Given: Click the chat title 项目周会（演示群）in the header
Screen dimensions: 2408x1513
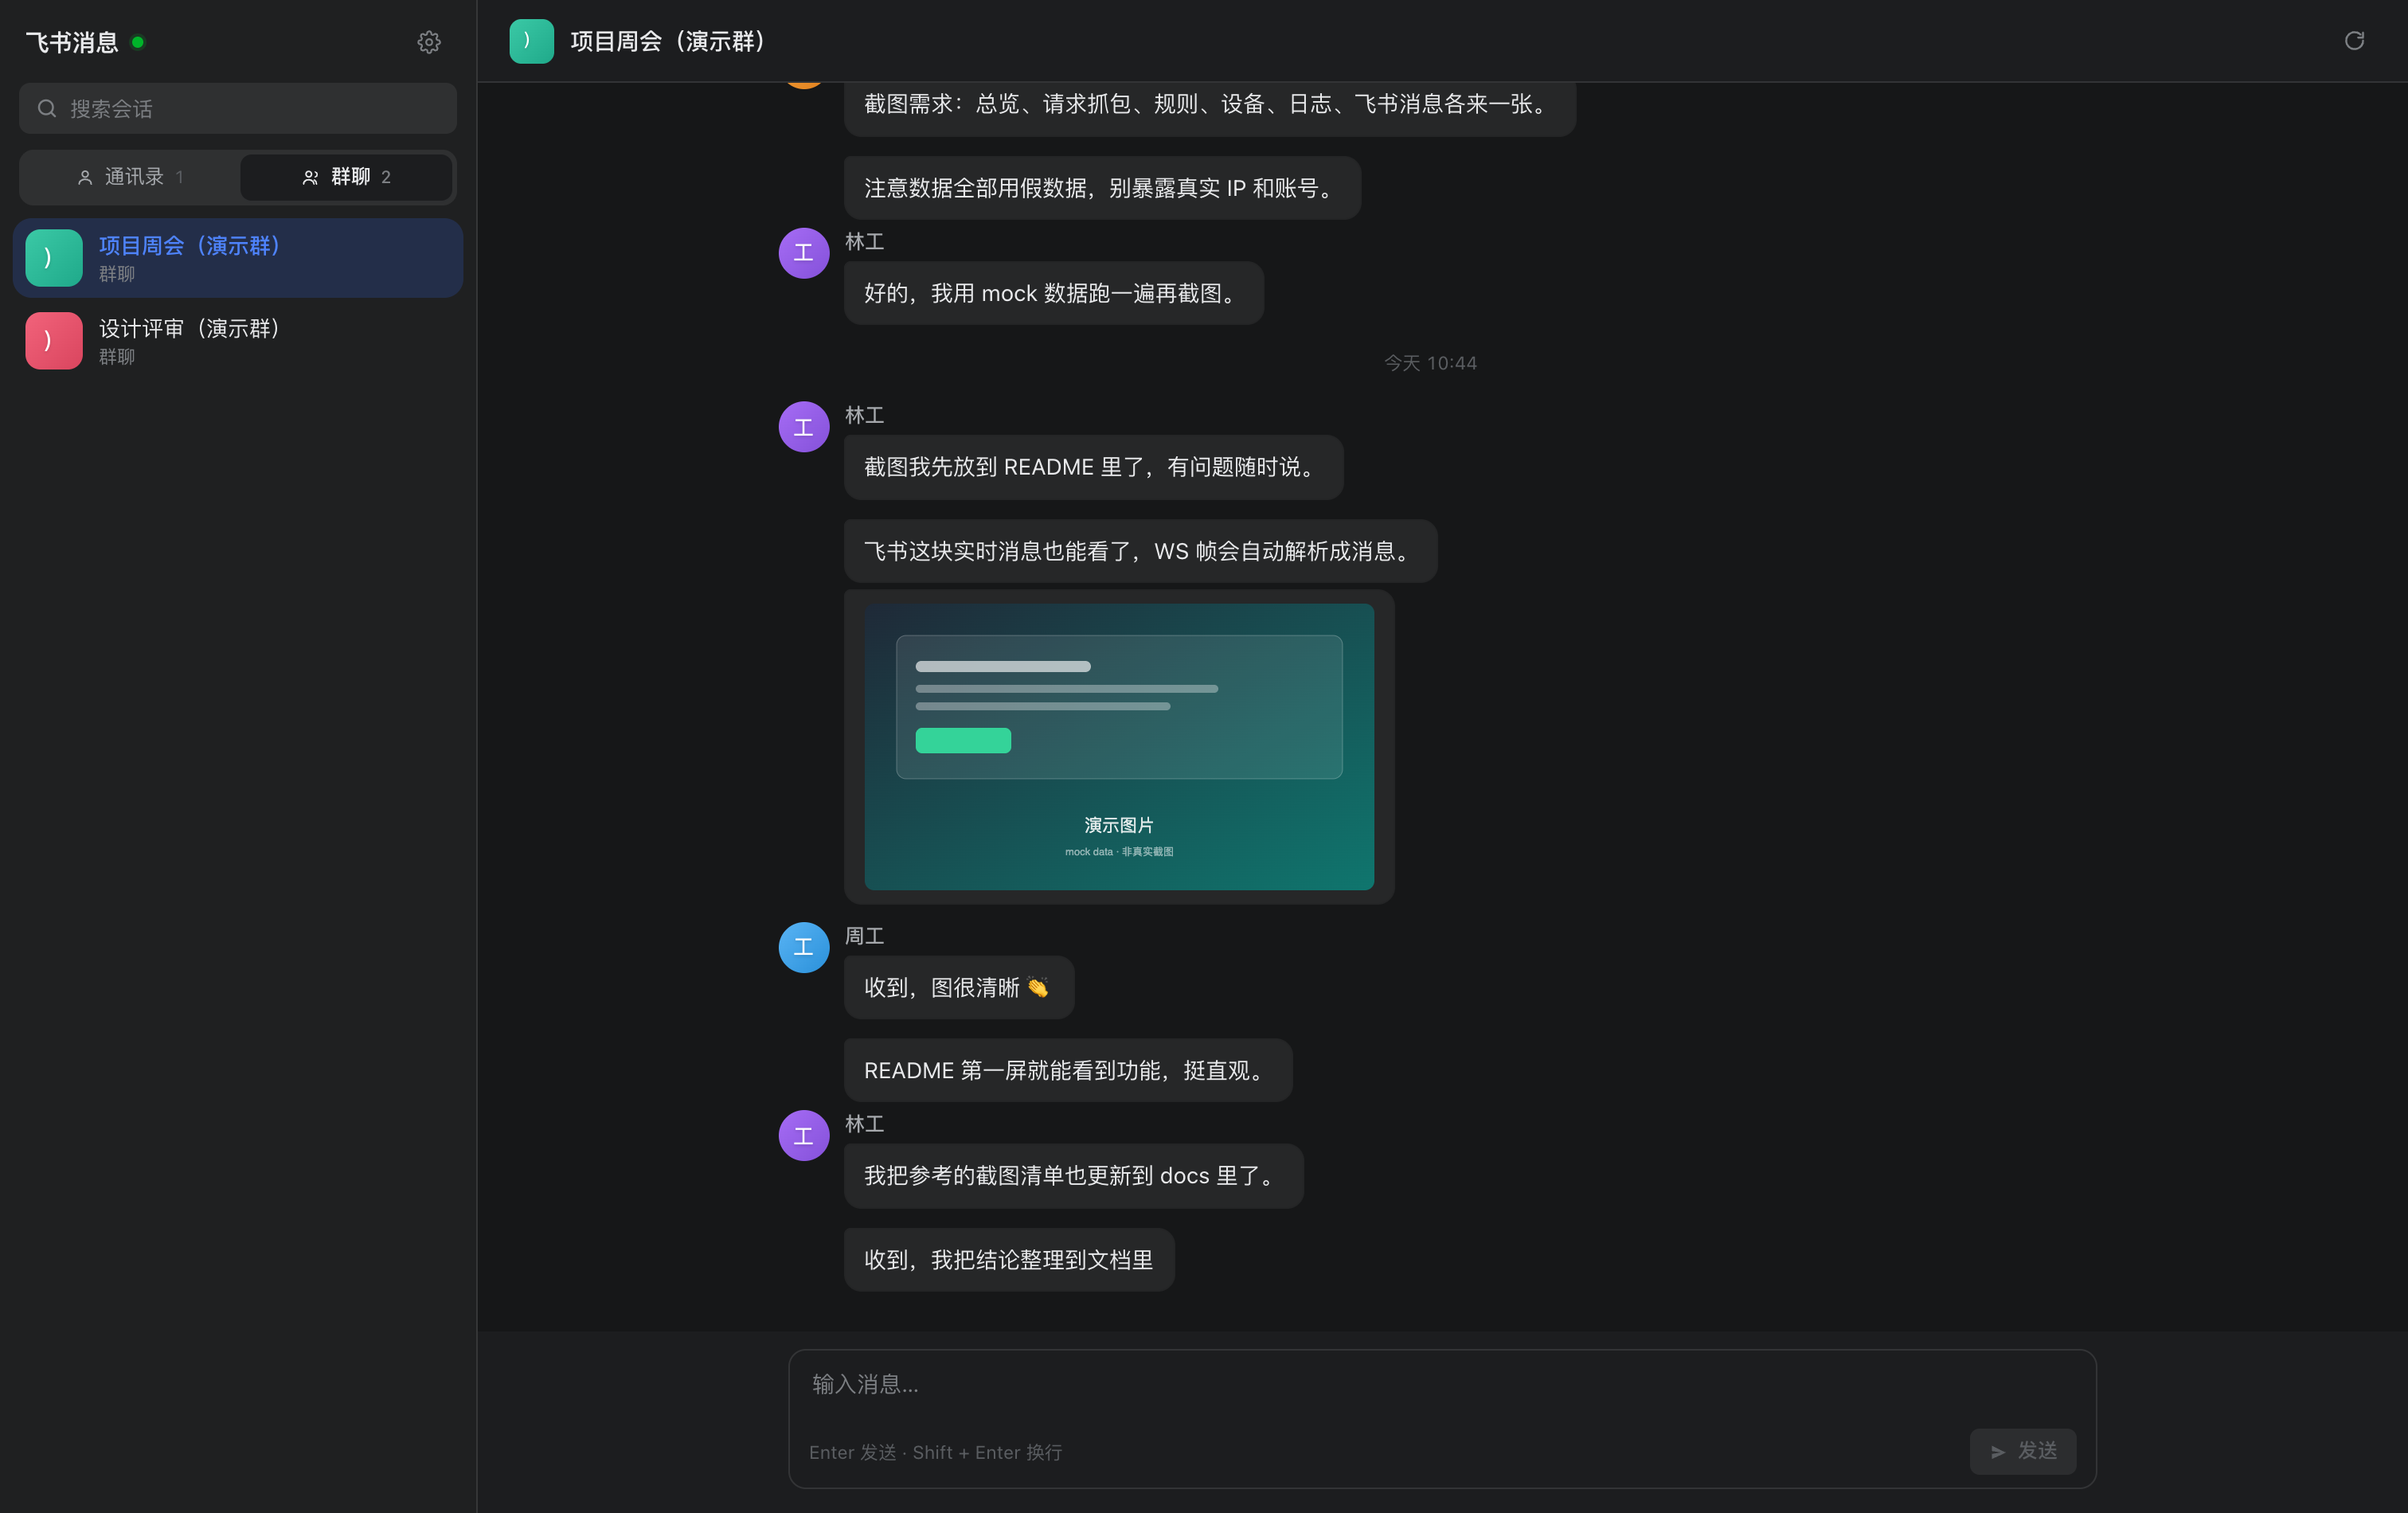Looking at the screenshot, I should (668, 41).
